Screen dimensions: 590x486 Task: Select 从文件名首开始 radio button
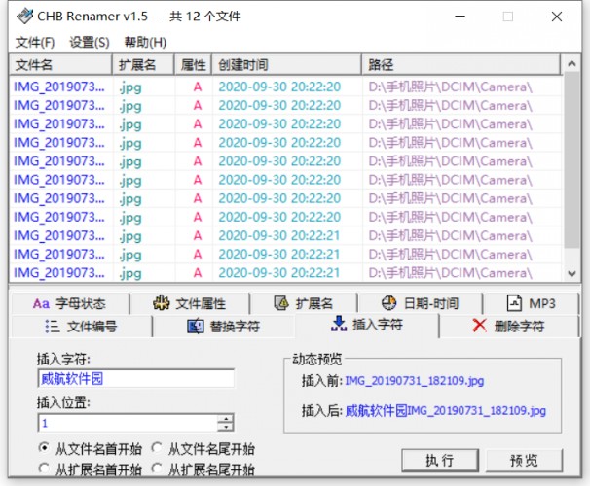click(x=44, y=448)
